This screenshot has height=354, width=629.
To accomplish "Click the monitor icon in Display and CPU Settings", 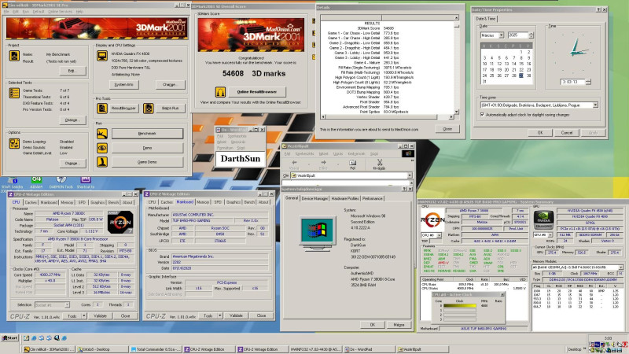I will tap(102, 56).
